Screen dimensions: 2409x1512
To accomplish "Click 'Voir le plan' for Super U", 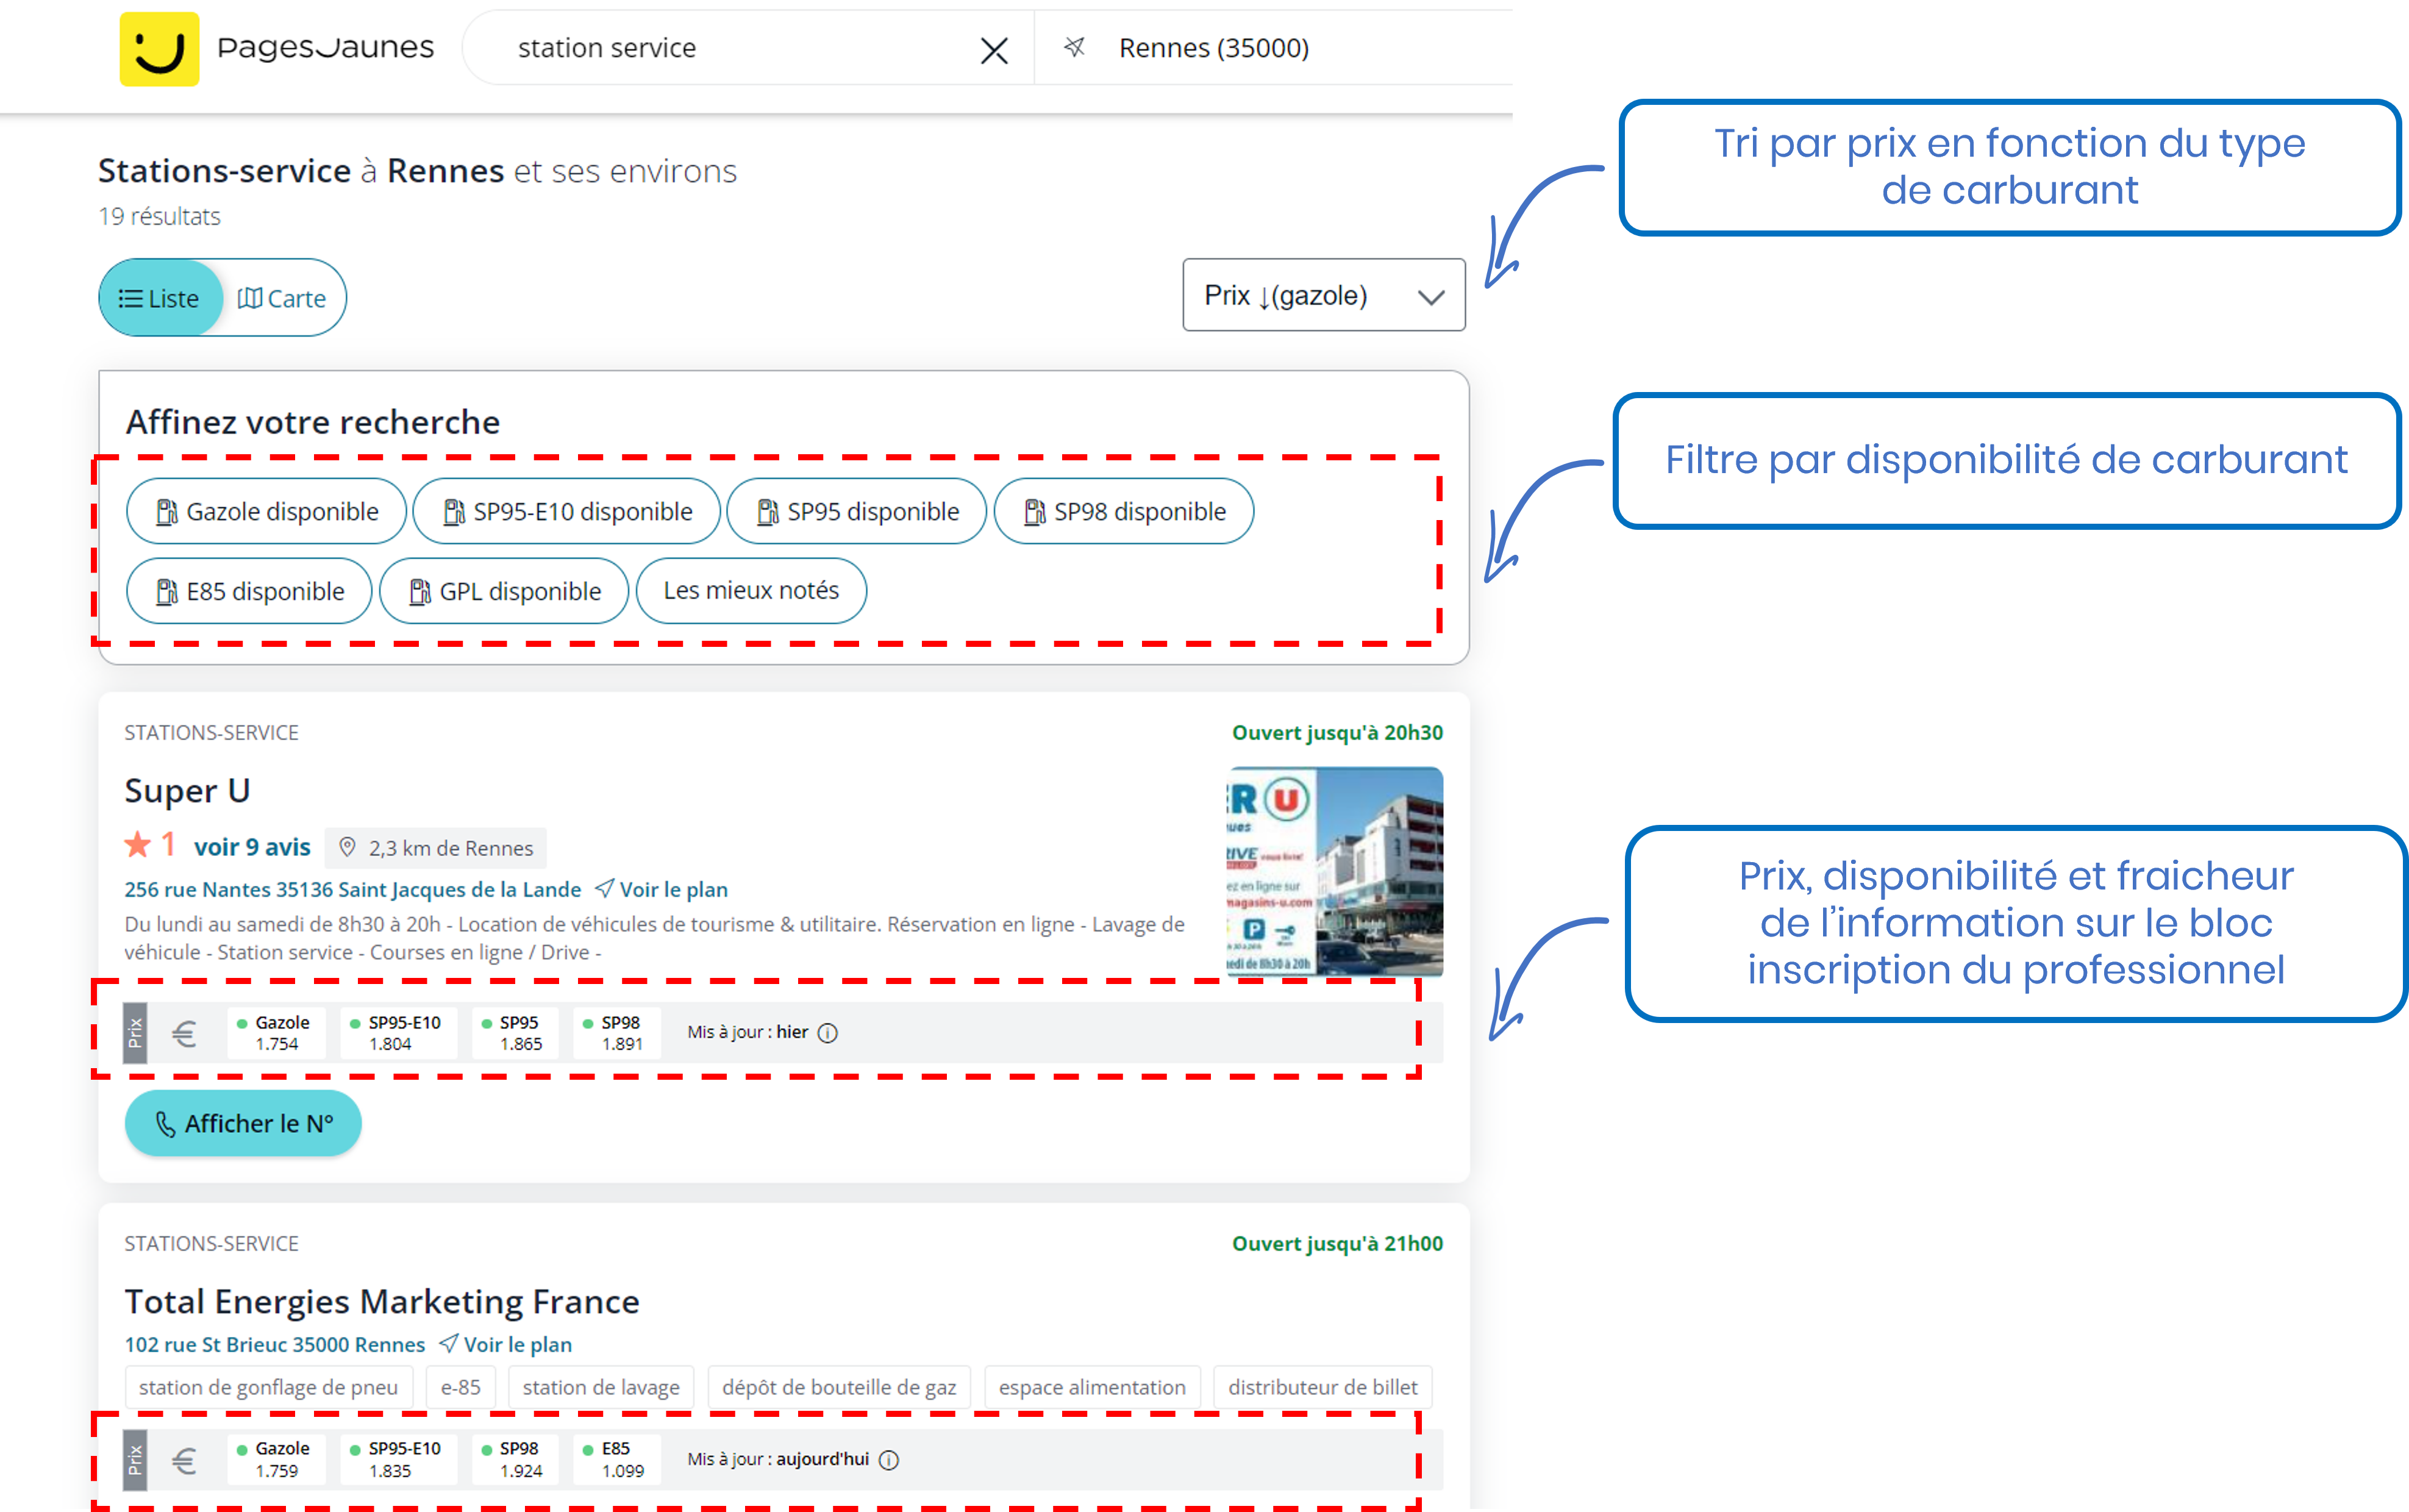I will pos(662,889).
